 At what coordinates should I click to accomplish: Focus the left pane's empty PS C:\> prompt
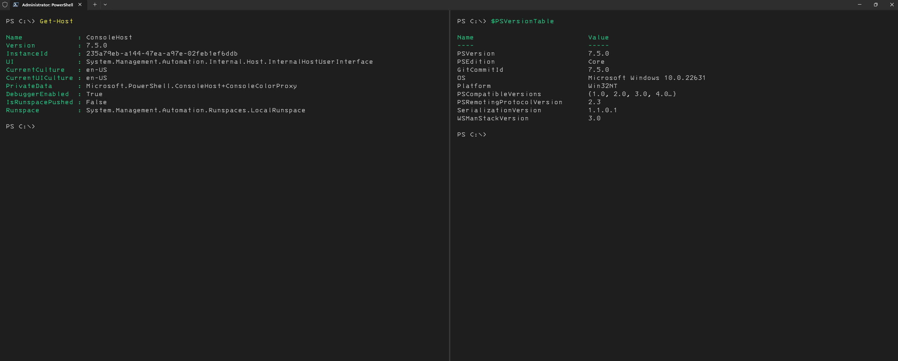tap(20, 126)
